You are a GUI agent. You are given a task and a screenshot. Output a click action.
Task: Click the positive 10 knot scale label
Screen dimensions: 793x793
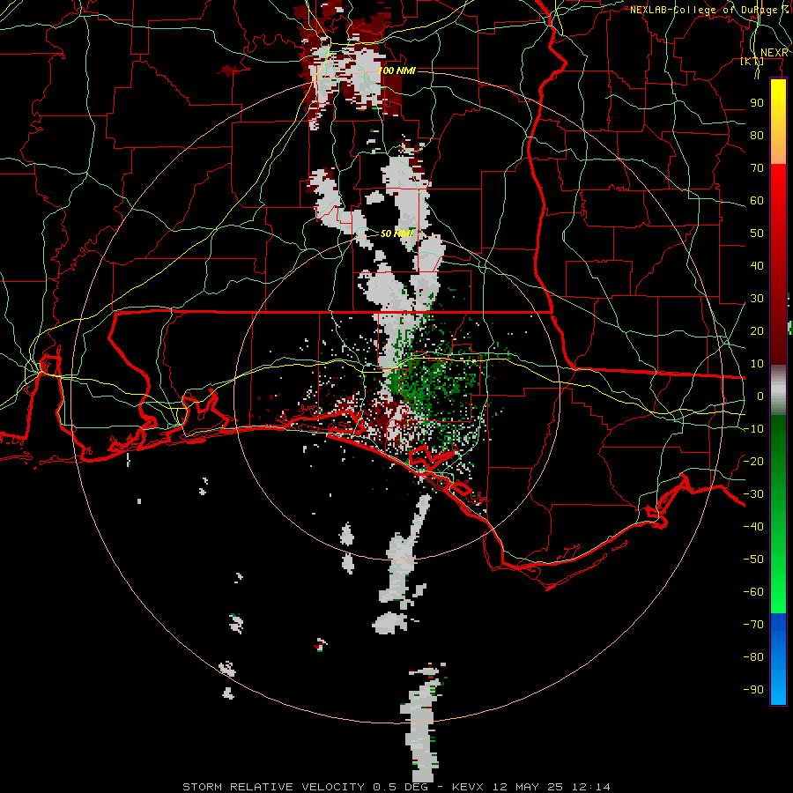(x=757, y=364)
